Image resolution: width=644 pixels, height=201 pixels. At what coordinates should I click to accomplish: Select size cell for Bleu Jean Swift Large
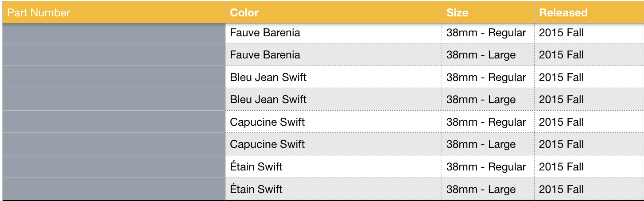[x=488, y=100]
